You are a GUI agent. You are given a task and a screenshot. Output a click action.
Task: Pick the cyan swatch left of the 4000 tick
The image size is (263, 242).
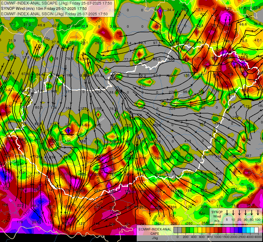point(248,230)
